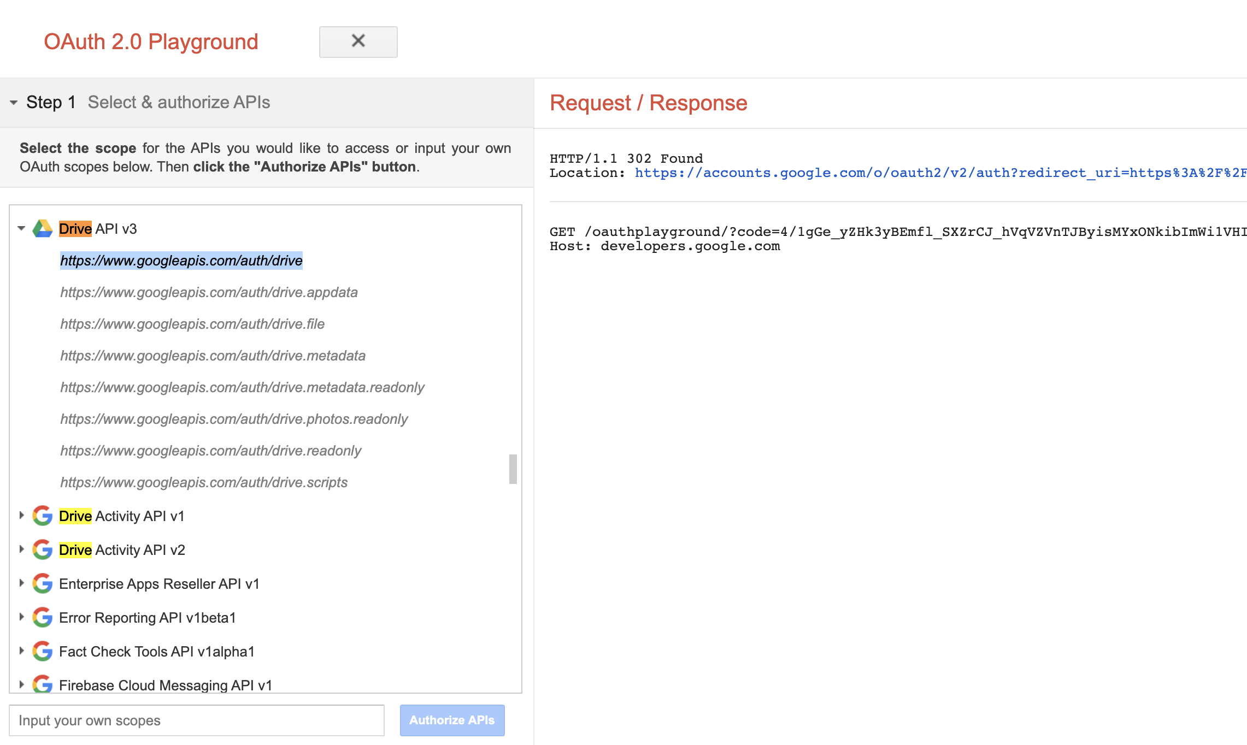Deselect the selected auth/drive scope
The height and width of the screenshot is (745, 1247).
coord(181,261)
